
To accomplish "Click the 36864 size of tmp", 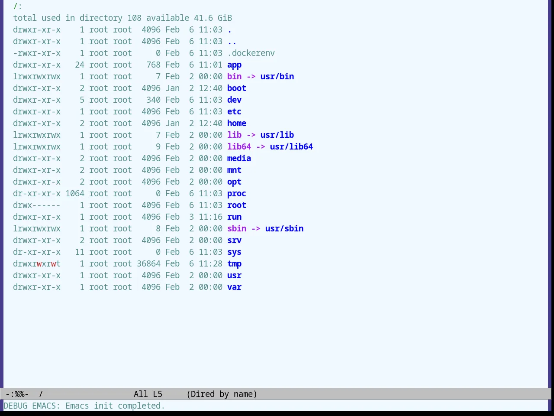I will (x=148, y=264).
